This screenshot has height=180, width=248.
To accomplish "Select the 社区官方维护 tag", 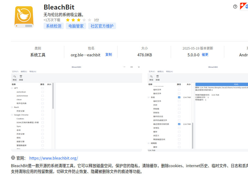I will click(102, 26).
